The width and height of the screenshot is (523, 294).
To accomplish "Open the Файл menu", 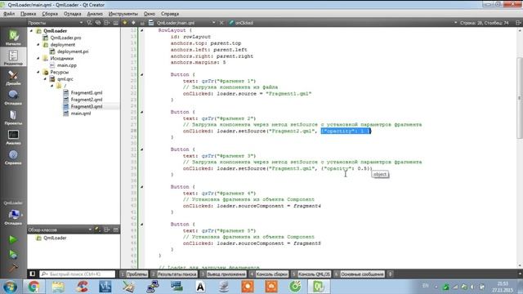I will pyautogui.click(x=9, y=14).
